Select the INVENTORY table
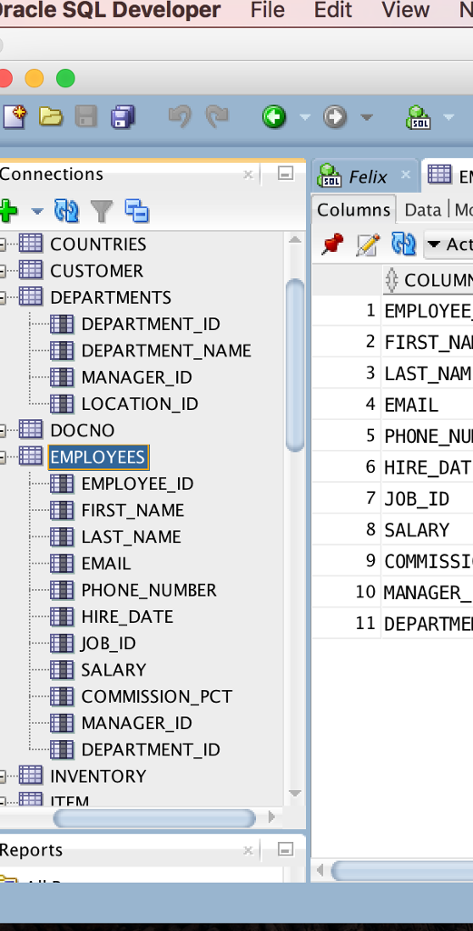This screenshot has height=931, width=473. coord(98,776)
